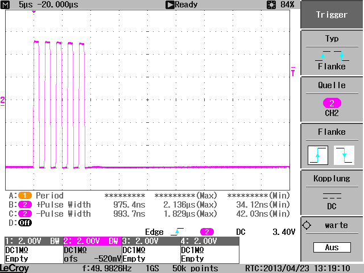Click the trigger position marker above the grid
The width and height of the screenshot is (364, 273).
(x=34, y=11)
